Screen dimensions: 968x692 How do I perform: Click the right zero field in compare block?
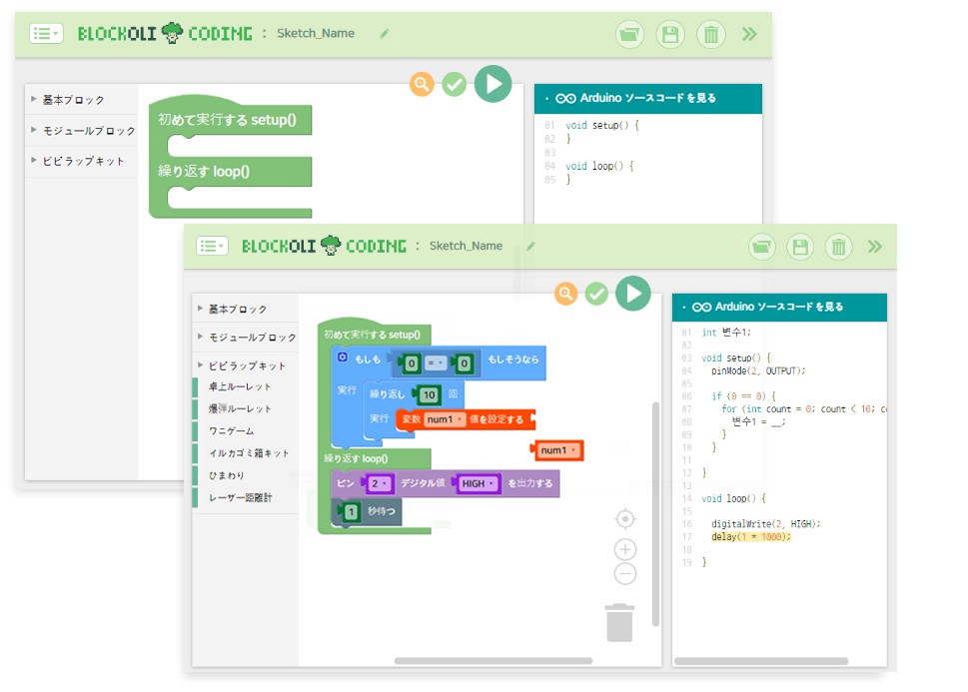[464, 363]
